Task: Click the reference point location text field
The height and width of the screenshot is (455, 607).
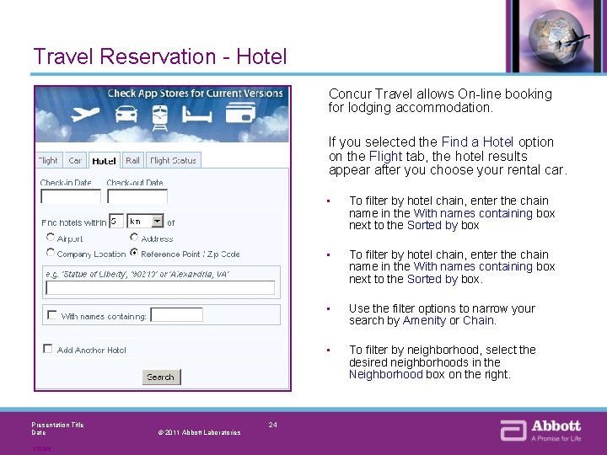Action: point(160,287)
